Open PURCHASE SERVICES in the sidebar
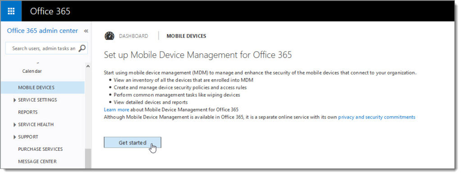 [x=40, y=149]
